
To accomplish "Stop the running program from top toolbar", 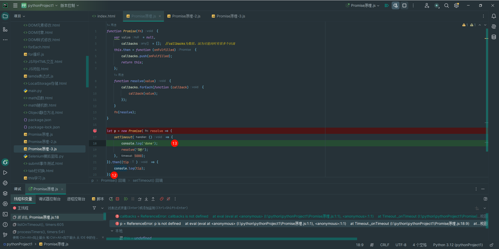I will coord(404,5).
